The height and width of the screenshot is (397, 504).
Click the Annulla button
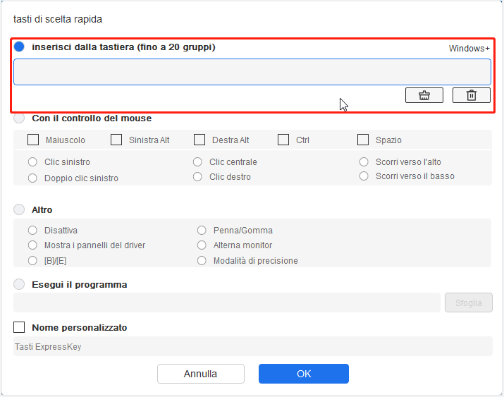click(201, 374)
